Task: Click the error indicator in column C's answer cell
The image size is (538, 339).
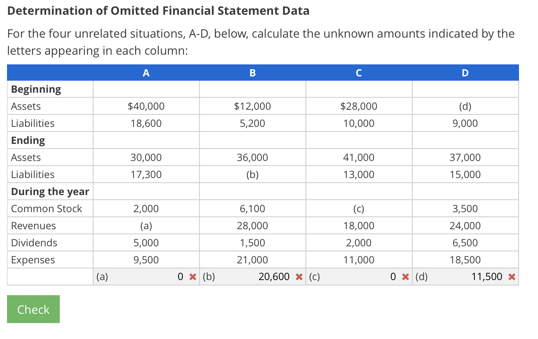Action: (x=406, y=277)
